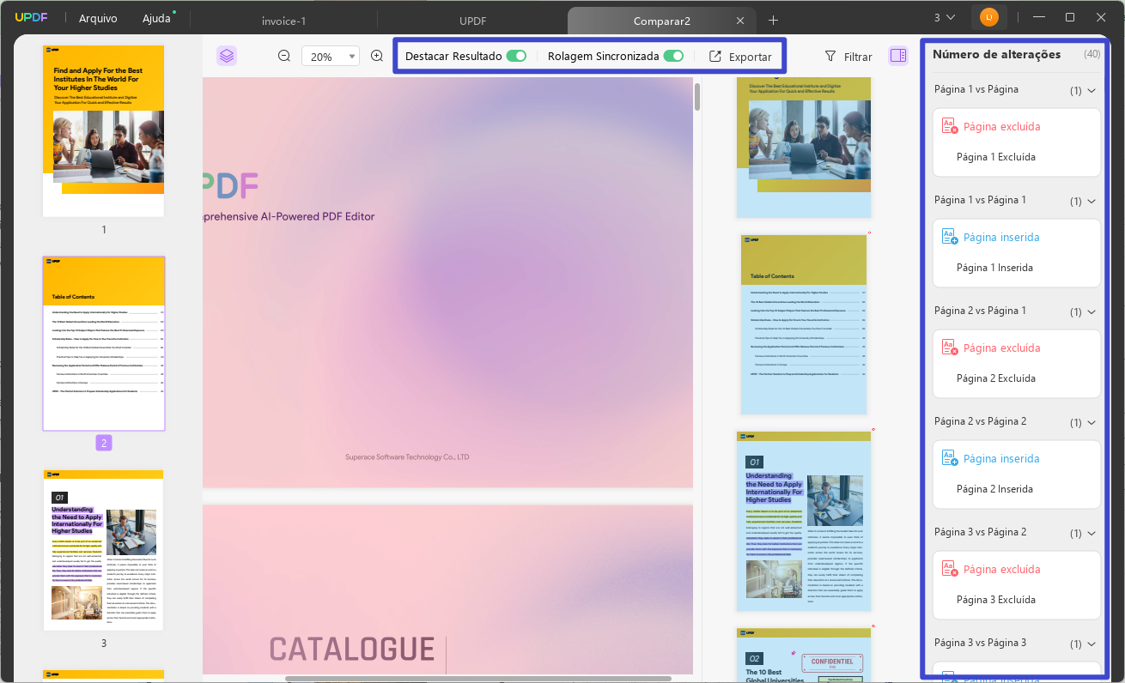Select page 2 thumbnail in the left sidebar
Viewport: 1125px width, 683px height.
click(103, 342)
